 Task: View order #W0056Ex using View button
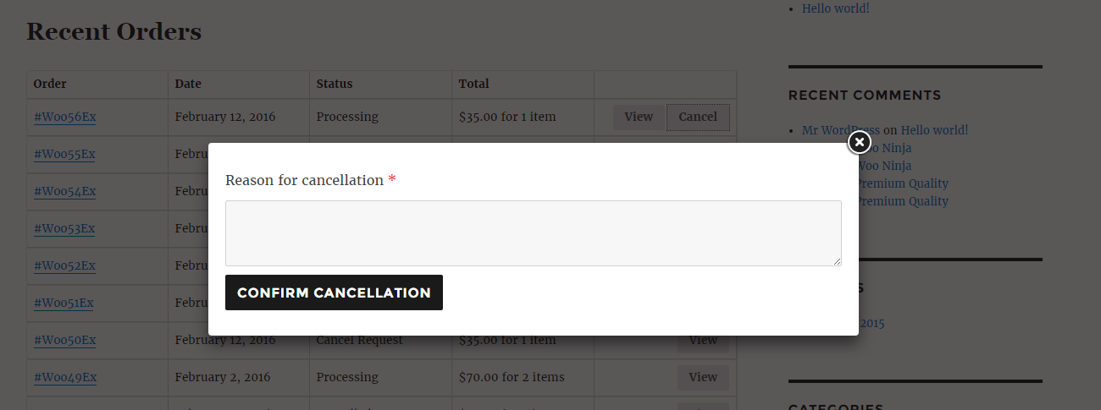639,117
